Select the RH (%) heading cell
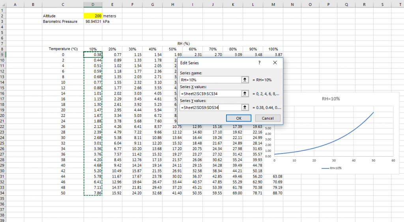 183,43
